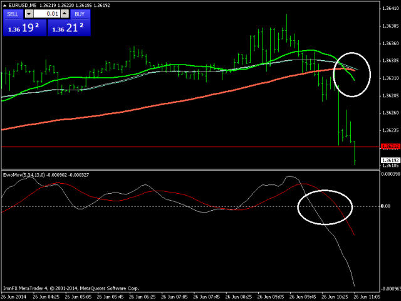Increase lot volume with up arrow
Viewport: 401px width, 301px height.
click(x=66, y=13)
